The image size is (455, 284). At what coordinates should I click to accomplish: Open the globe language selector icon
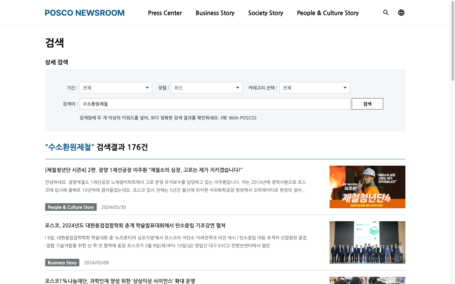[x=401, y=13]
